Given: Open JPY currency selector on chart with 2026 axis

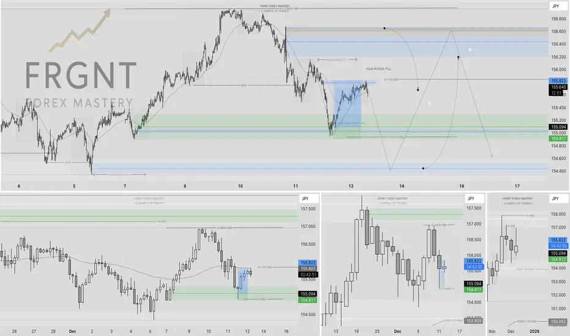Looking at the screenshot, I should [x=558, y=199].
